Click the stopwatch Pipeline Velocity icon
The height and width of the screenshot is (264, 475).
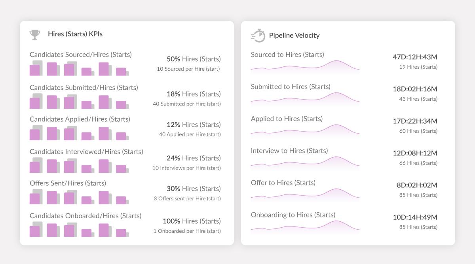tap(258, 36)
